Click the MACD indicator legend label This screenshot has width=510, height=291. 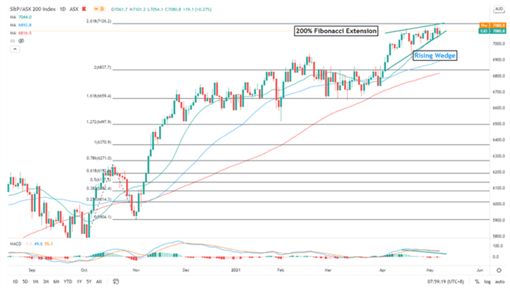click(x=15, y=244)
